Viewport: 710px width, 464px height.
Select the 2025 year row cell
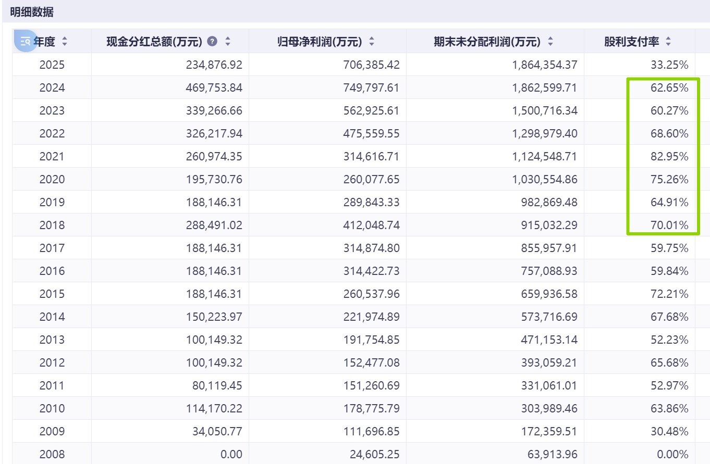tap(52, 65)
